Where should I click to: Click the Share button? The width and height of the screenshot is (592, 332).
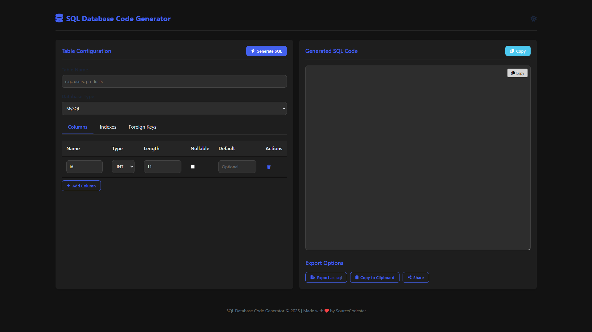click(416, 278)
